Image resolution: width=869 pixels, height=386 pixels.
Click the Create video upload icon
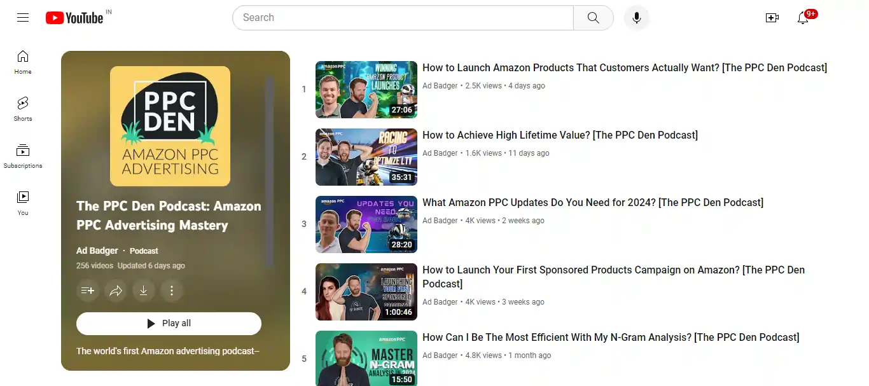[x=772, y=18]
